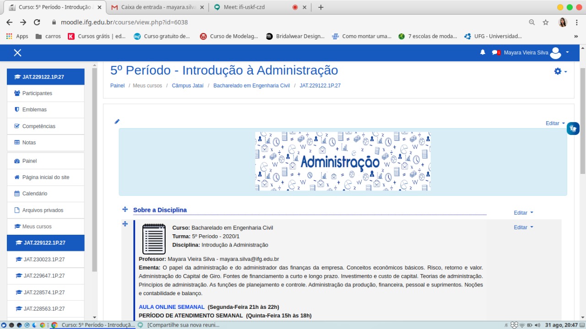Click the Câmpus Jataí breadcrumb link
The image size is (586, 329).
[x=187, y=86]
